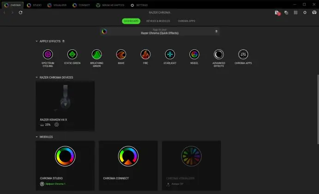Viewport: 319px width, 194px height.
Task: Apply the Starlight lighting effect
Action: click(170, 55)
